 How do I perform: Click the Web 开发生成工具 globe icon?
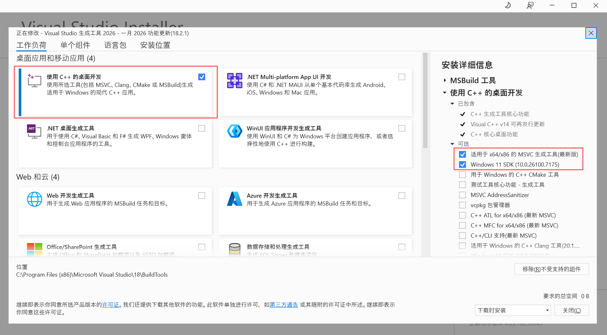(34, 199)
